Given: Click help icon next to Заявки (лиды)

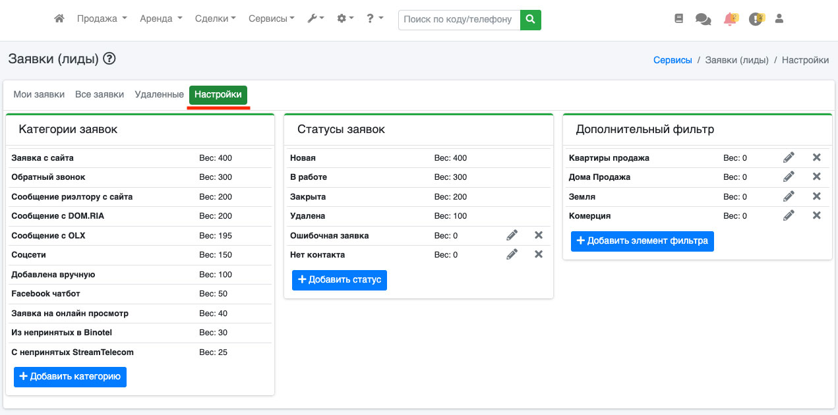Looking at the screenshot, I should [109, 59].
